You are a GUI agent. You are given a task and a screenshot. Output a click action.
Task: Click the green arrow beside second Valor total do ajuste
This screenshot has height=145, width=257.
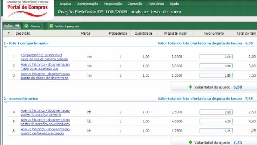pos(190,142)
